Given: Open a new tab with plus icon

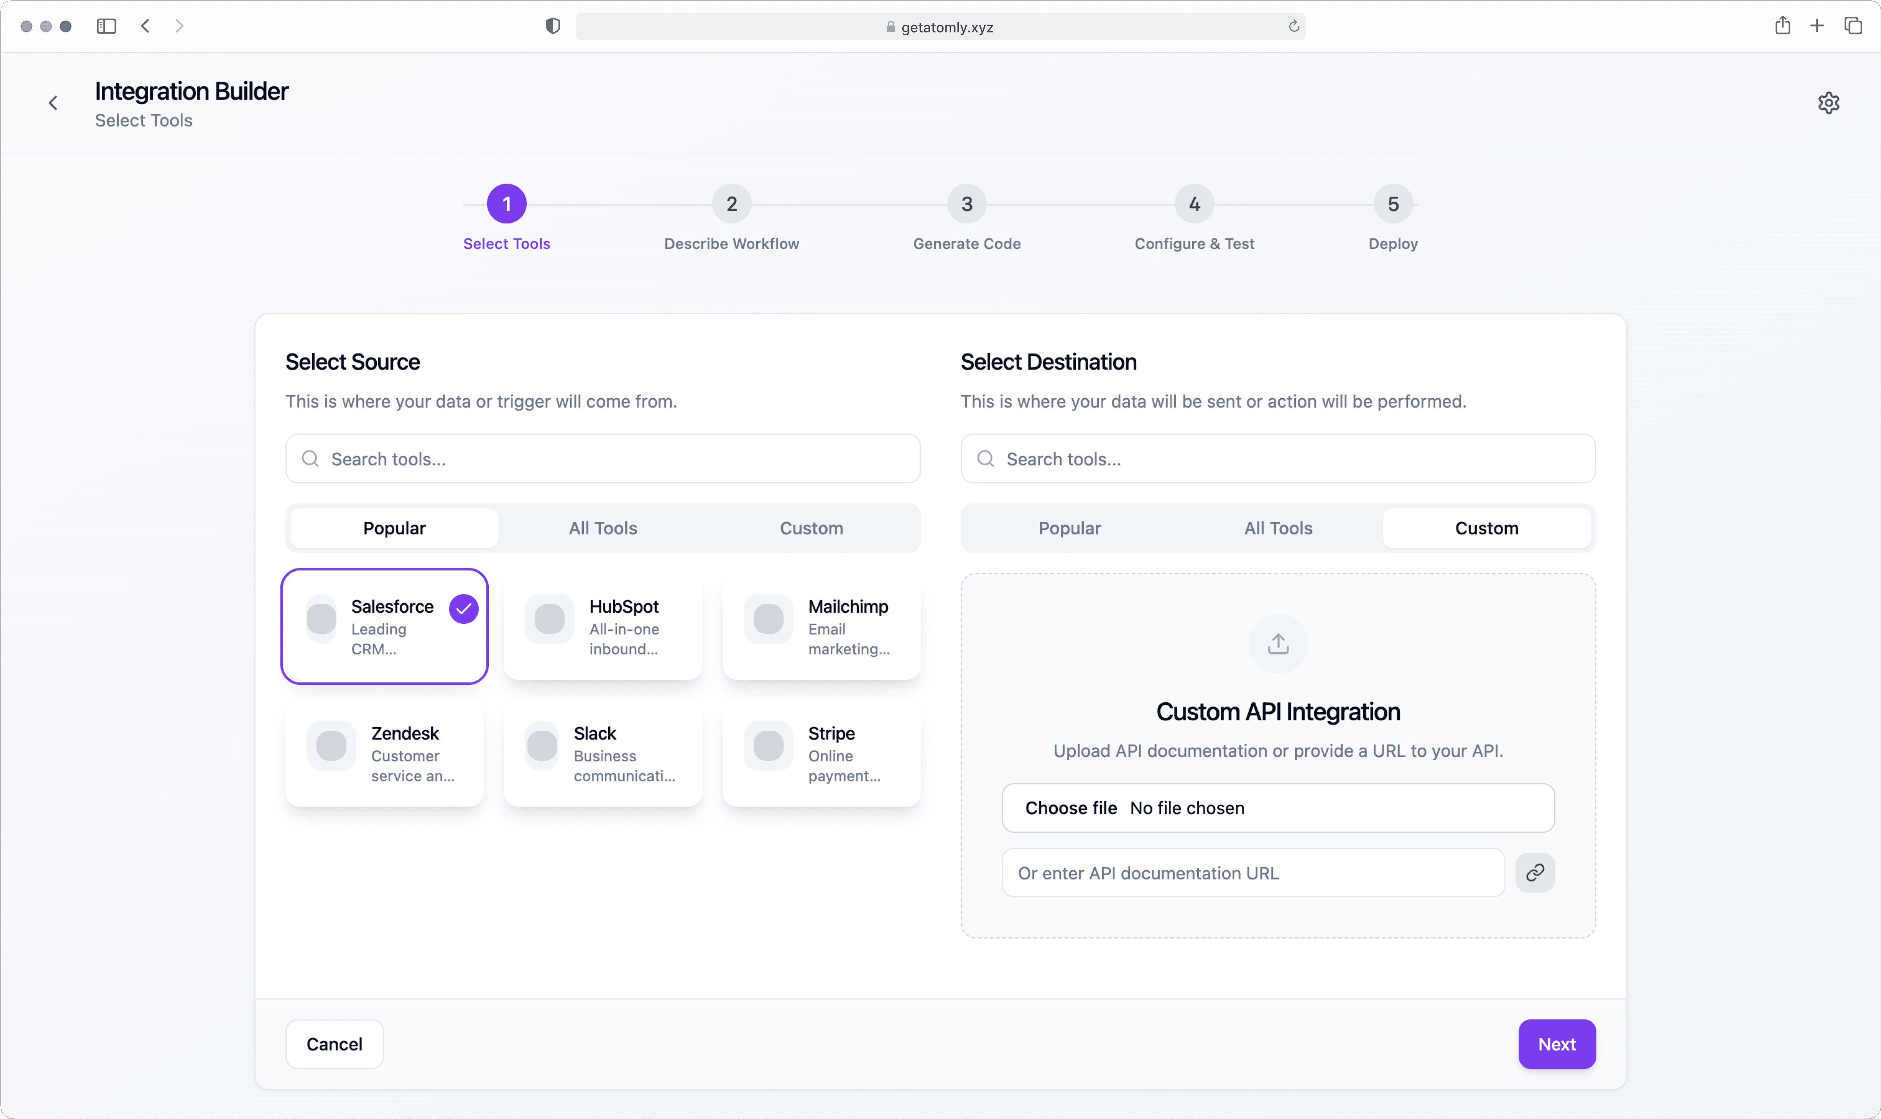Looking at the screenshot, I should tap(1817, 26).
